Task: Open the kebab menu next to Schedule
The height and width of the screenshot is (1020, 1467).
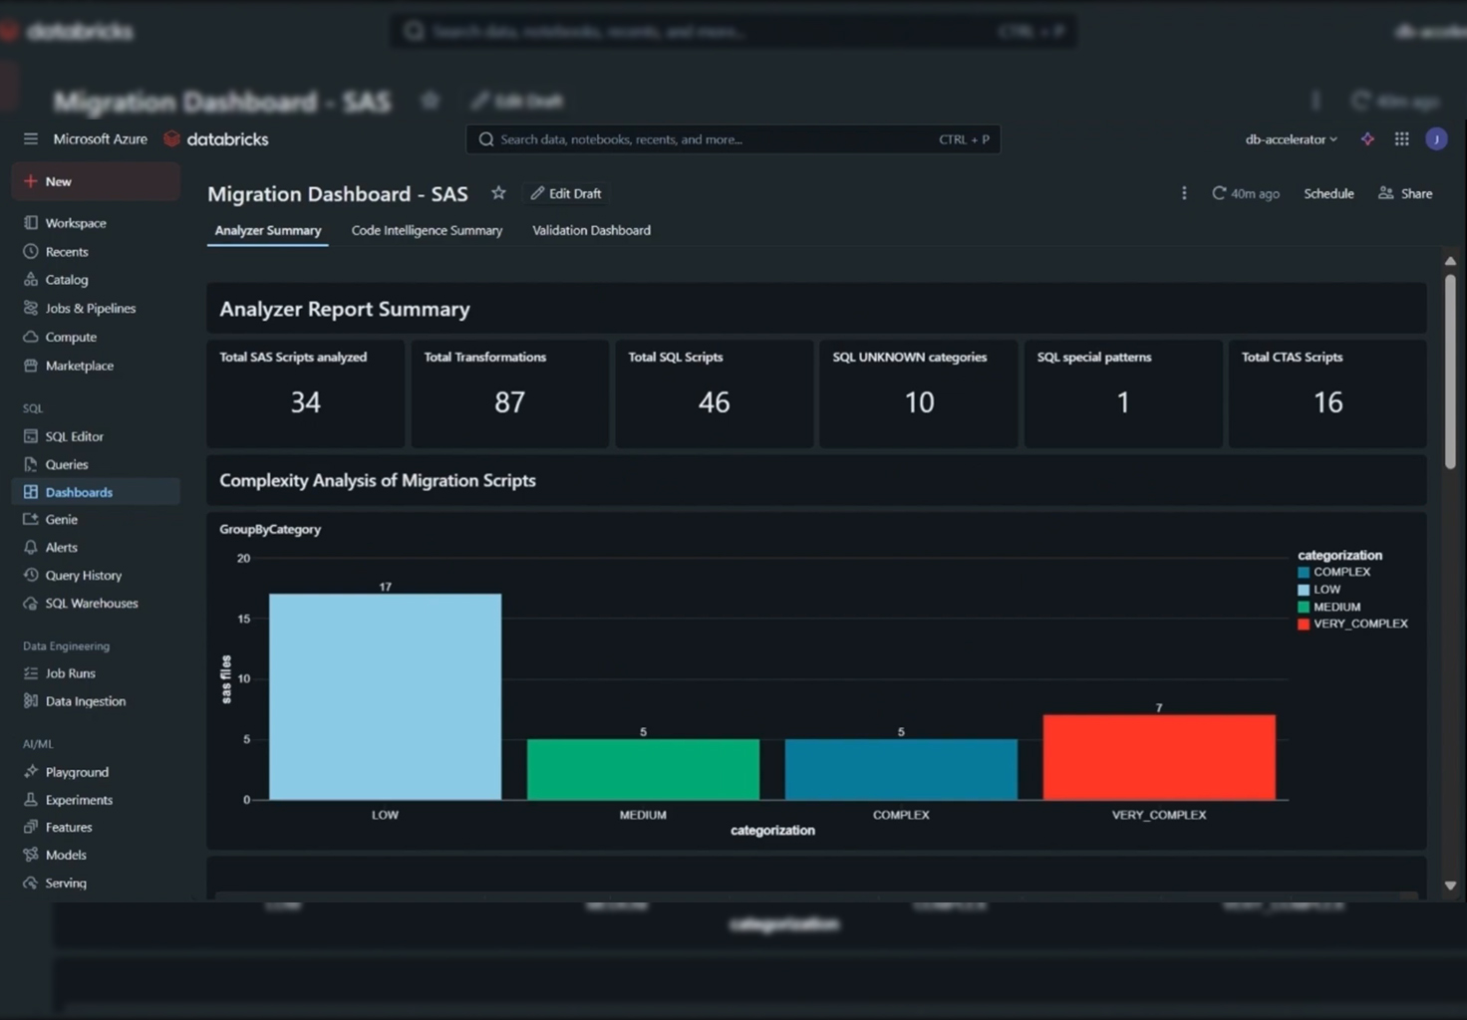Action: [x=1183, y=193]
